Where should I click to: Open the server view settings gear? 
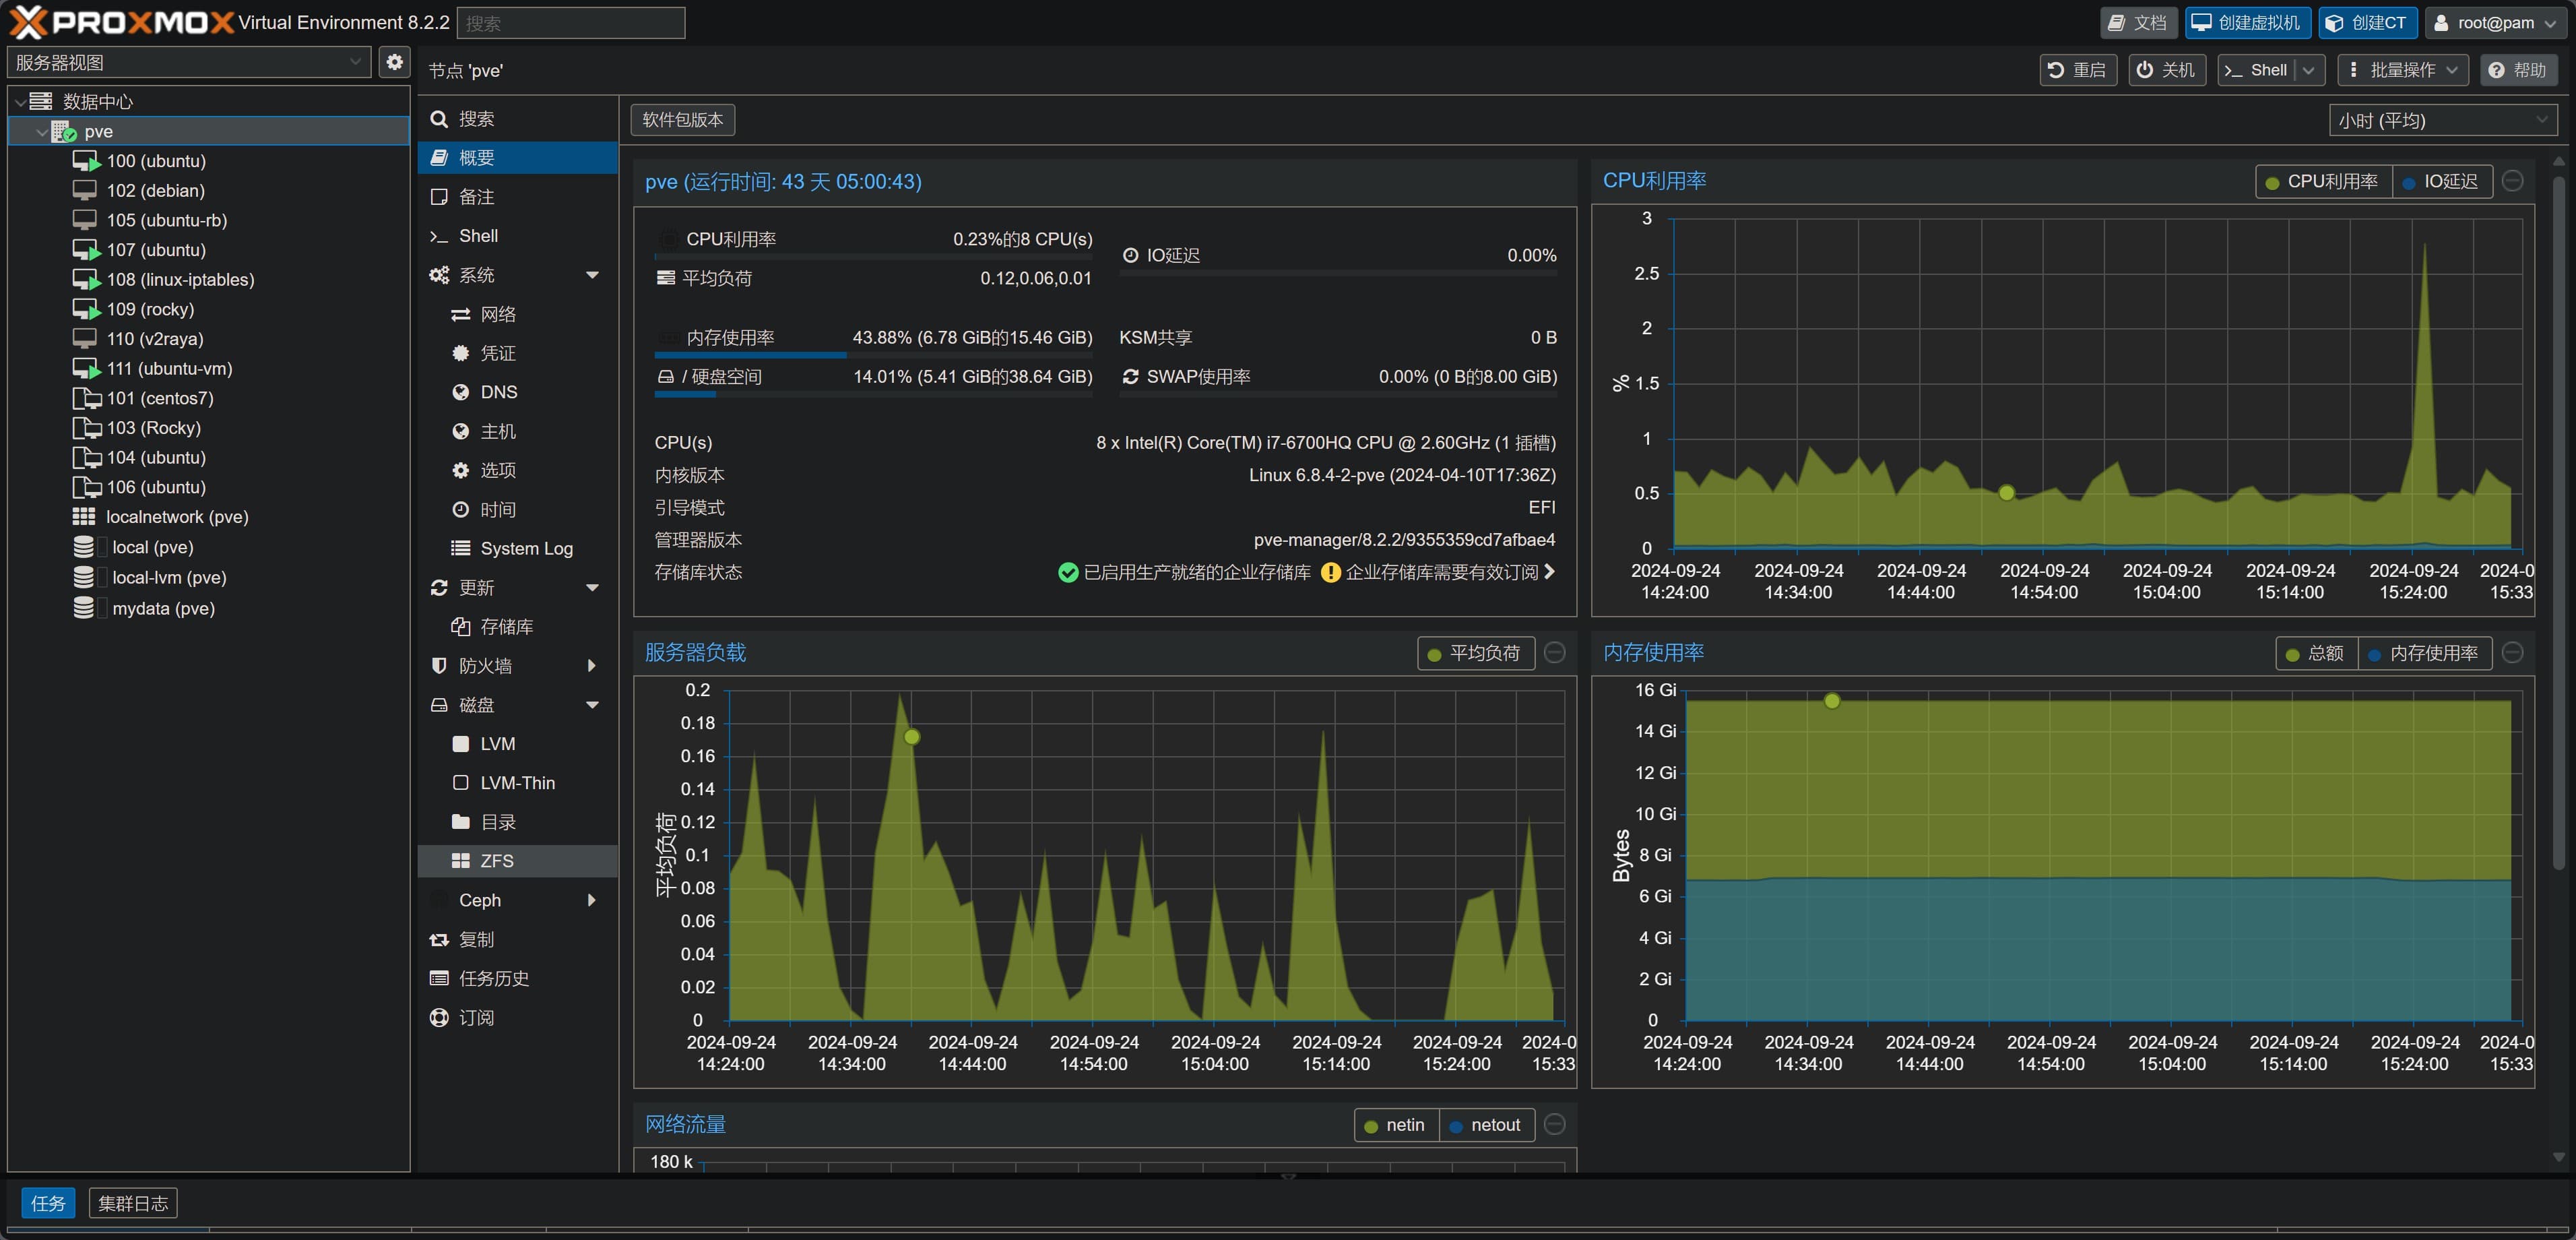394,62
